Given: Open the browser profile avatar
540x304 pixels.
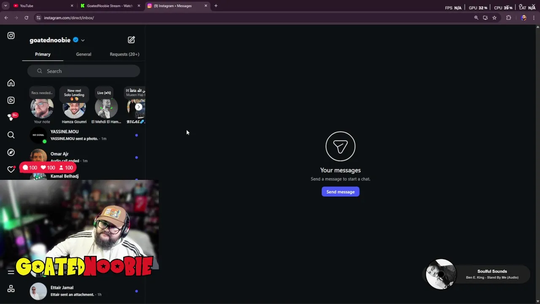Looking at the screenshot, I should (x=524, y=18).
